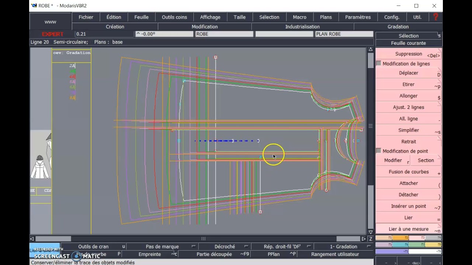Select the Etirer tool
This screenshot has height=265, width=472.
[409, 84]
